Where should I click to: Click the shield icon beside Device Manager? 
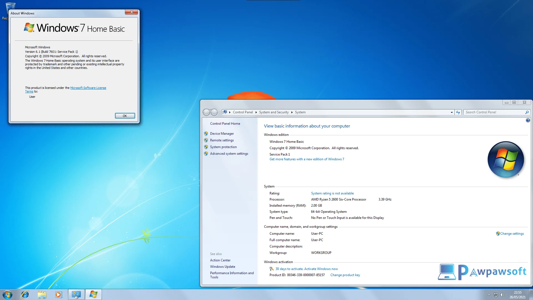(206, 134)
